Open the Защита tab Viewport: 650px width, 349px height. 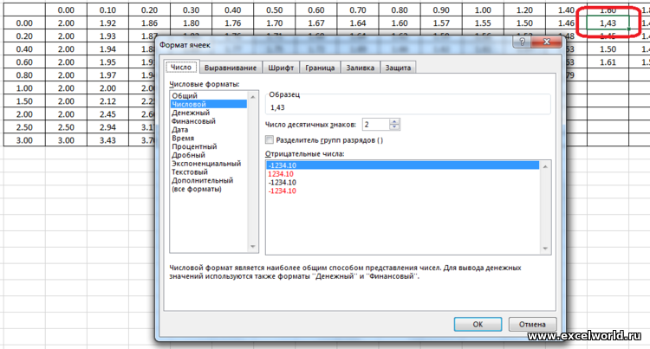tap(400, 68)
